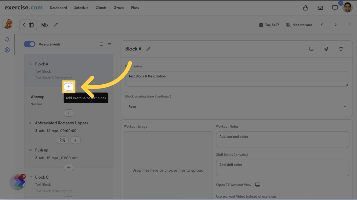Screen dimensions: 357x200
Task: Add a block below Push up
Action: 69,167
